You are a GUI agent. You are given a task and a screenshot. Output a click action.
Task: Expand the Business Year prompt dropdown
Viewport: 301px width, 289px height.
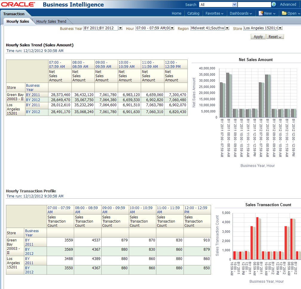click(120, 28)
